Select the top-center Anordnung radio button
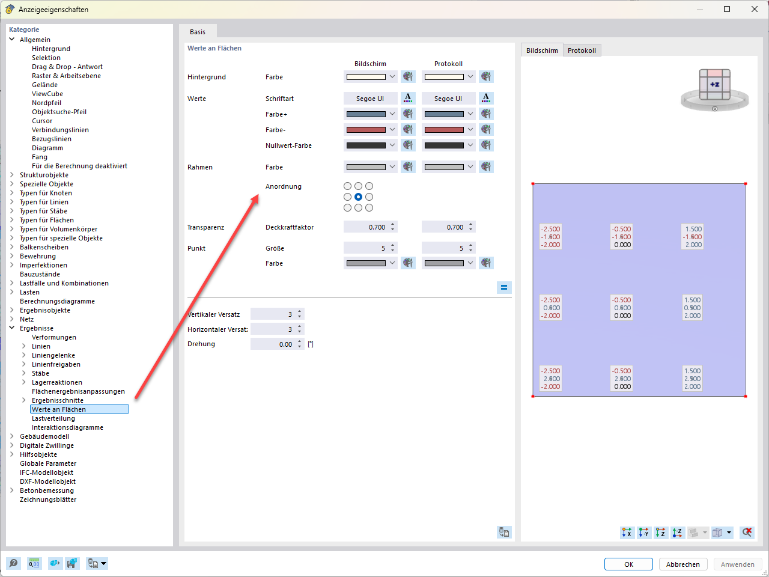This screenshot has height=577, width=769. click(358, 186)
